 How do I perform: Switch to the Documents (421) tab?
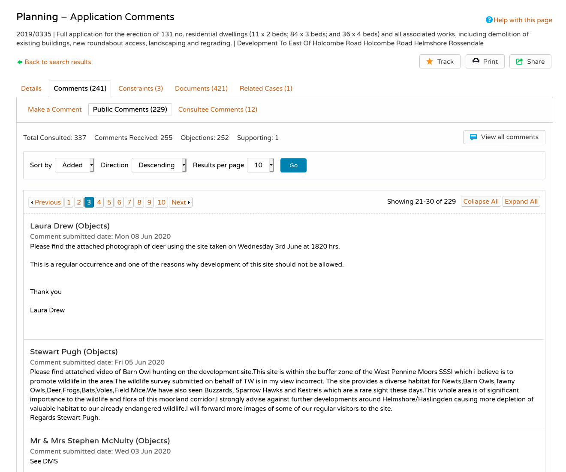tap(201, 89)
